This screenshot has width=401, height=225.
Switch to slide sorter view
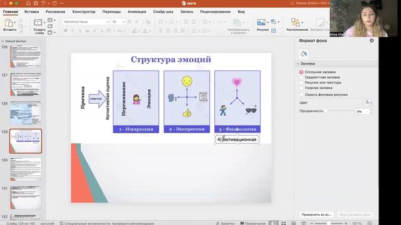[284, 223]
